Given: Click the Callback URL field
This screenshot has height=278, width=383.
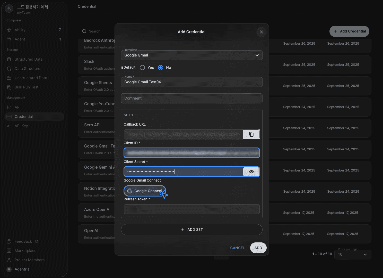Looking at the screenshot, I should click(184, 134).
